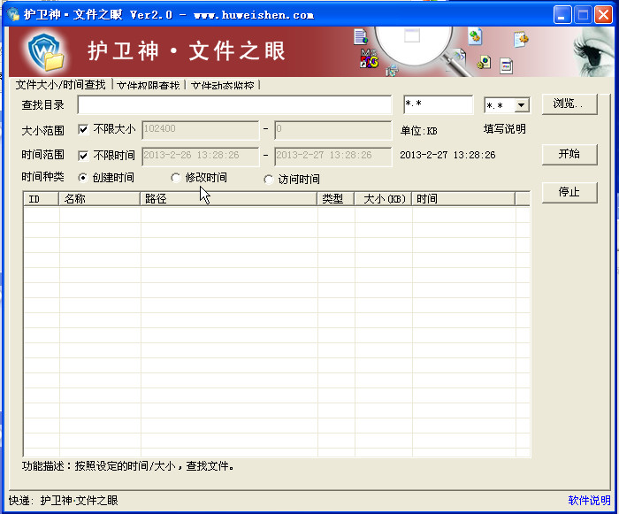Switch to 文件大小/时间查找 tab
Viewport: 619px width, 514px height.
[x=60, y=85]
